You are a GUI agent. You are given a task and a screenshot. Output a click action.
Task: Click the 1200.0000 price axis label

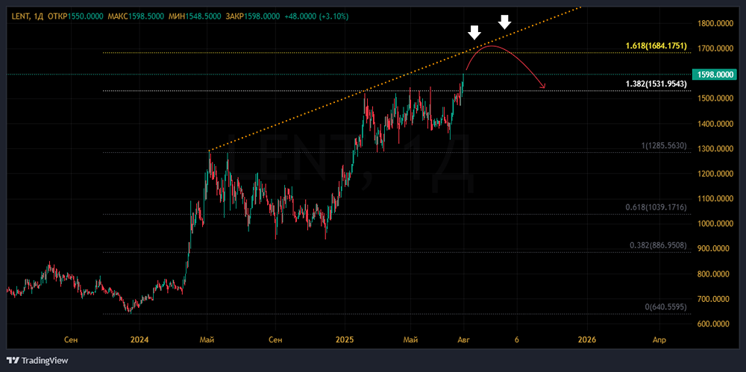pos(715,174)
